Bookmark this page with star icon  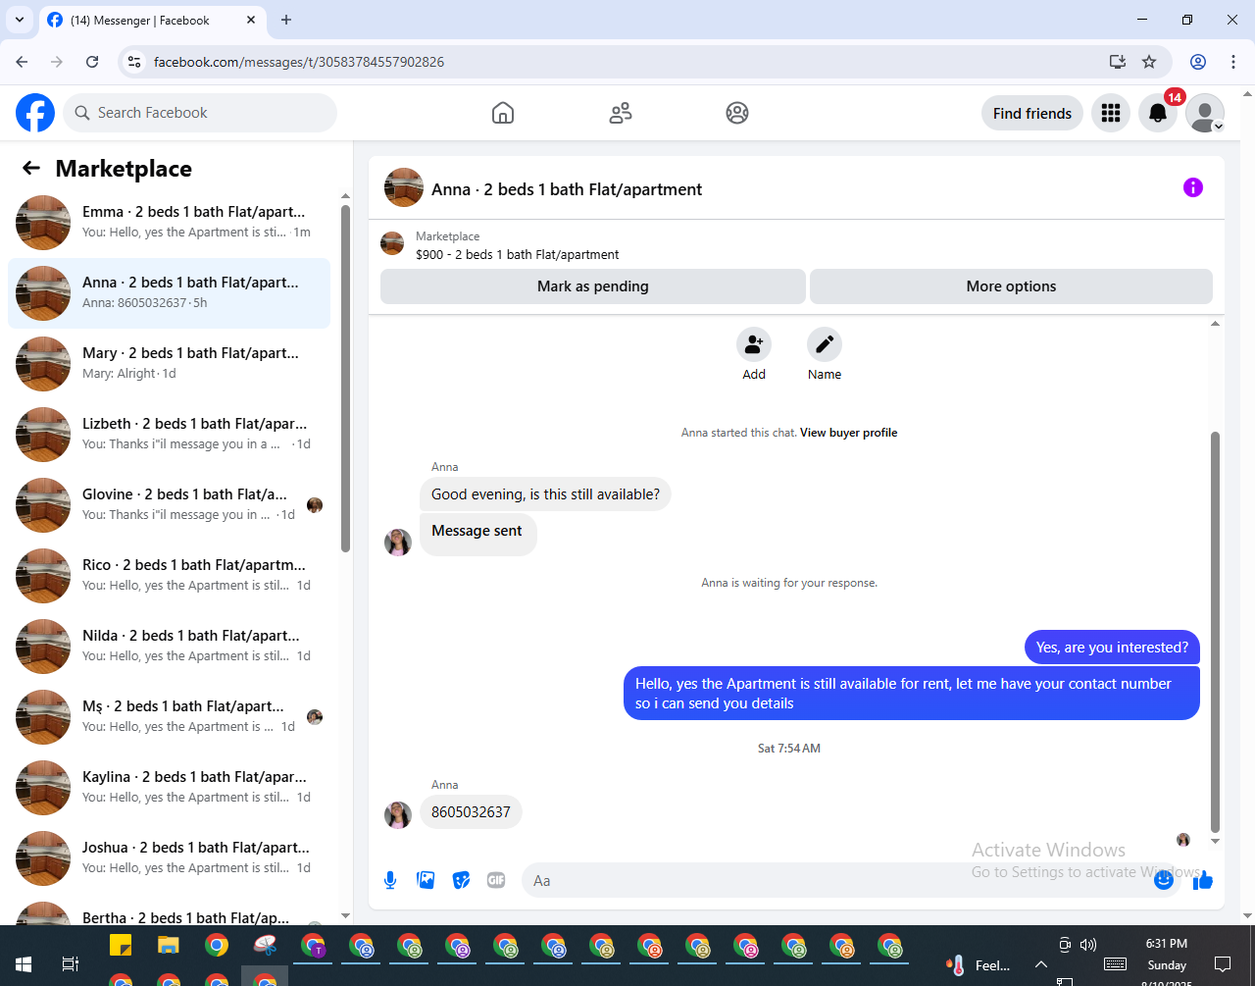[1149, 62]
